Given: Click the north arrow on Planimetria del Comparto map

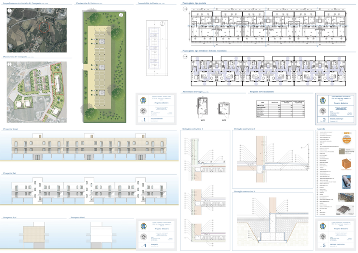Looking at the screenshot, I should (10, 64).
